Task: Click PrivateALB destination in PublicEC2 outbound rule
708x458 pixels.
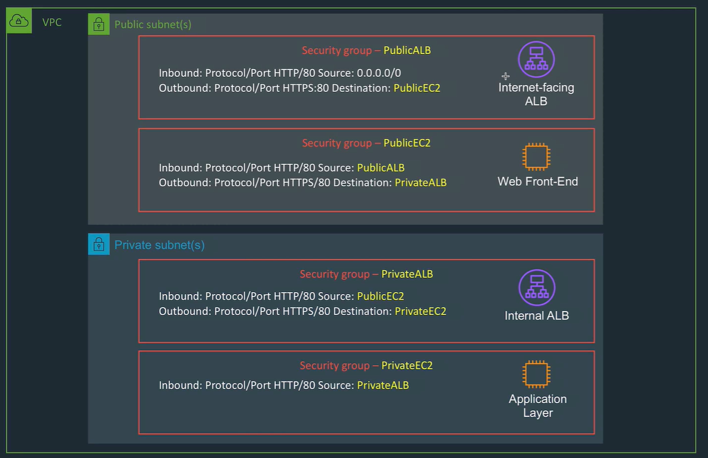Action: click(x=420, y=183)
